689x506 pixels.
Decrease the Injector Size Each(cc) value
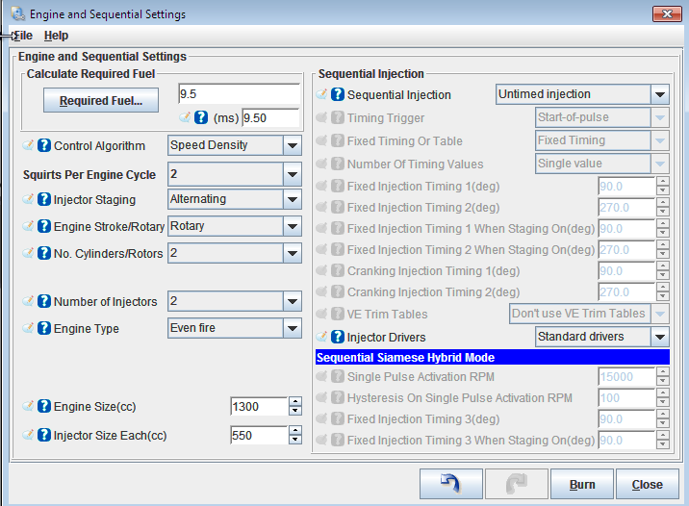pos(295,440)
